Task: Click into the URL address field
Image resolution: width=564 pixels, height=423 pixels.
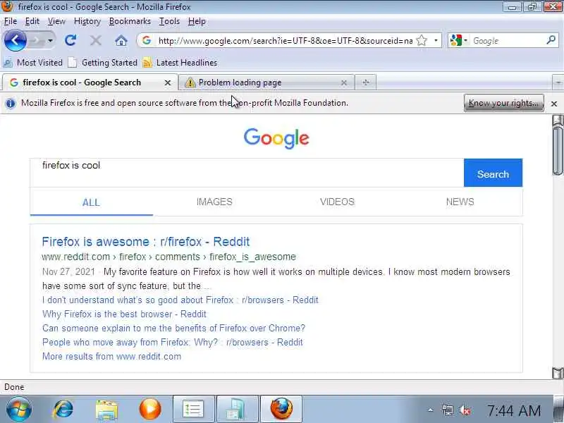Action: point(285,41)
